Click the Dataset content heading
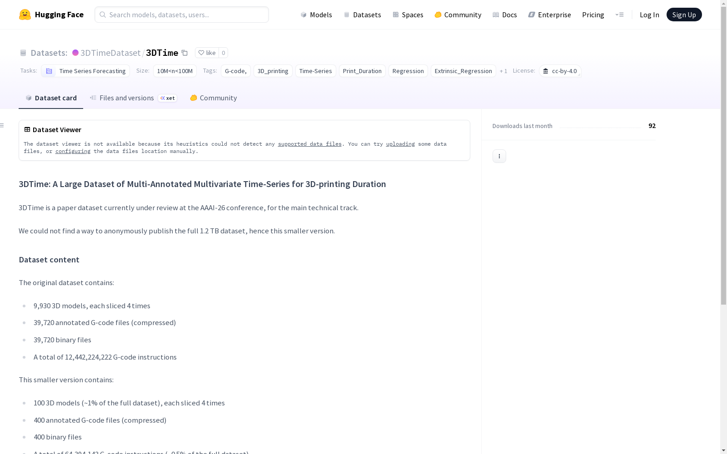727x454 pixels. [49, 260]
